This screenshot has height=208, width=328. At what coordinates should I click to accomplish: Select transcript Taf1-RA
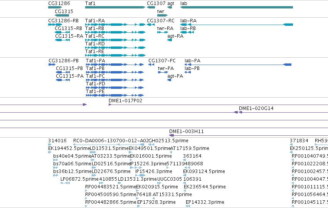point(95,21)
